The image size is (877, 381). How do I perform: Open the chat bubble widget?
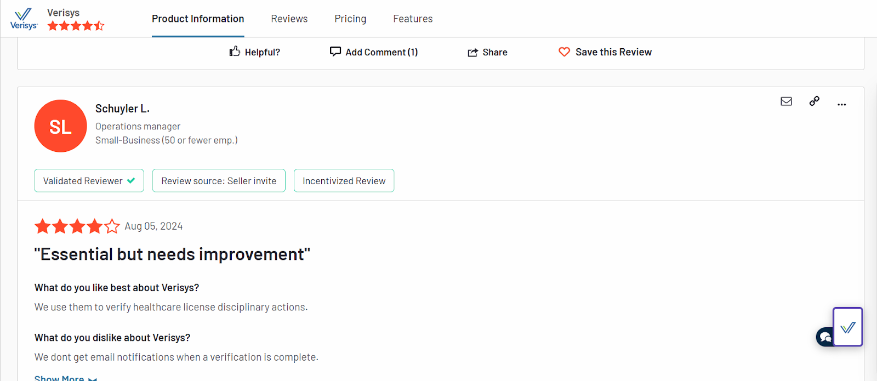click(x=824, y=337)
